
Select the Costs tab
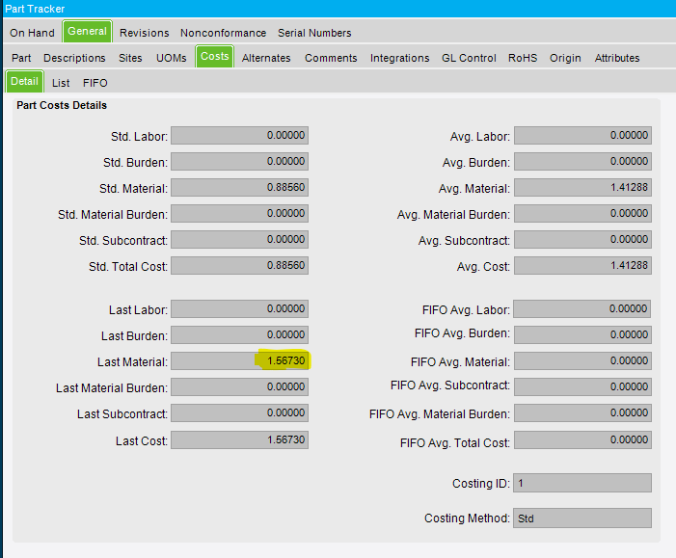tap(215, 57)
